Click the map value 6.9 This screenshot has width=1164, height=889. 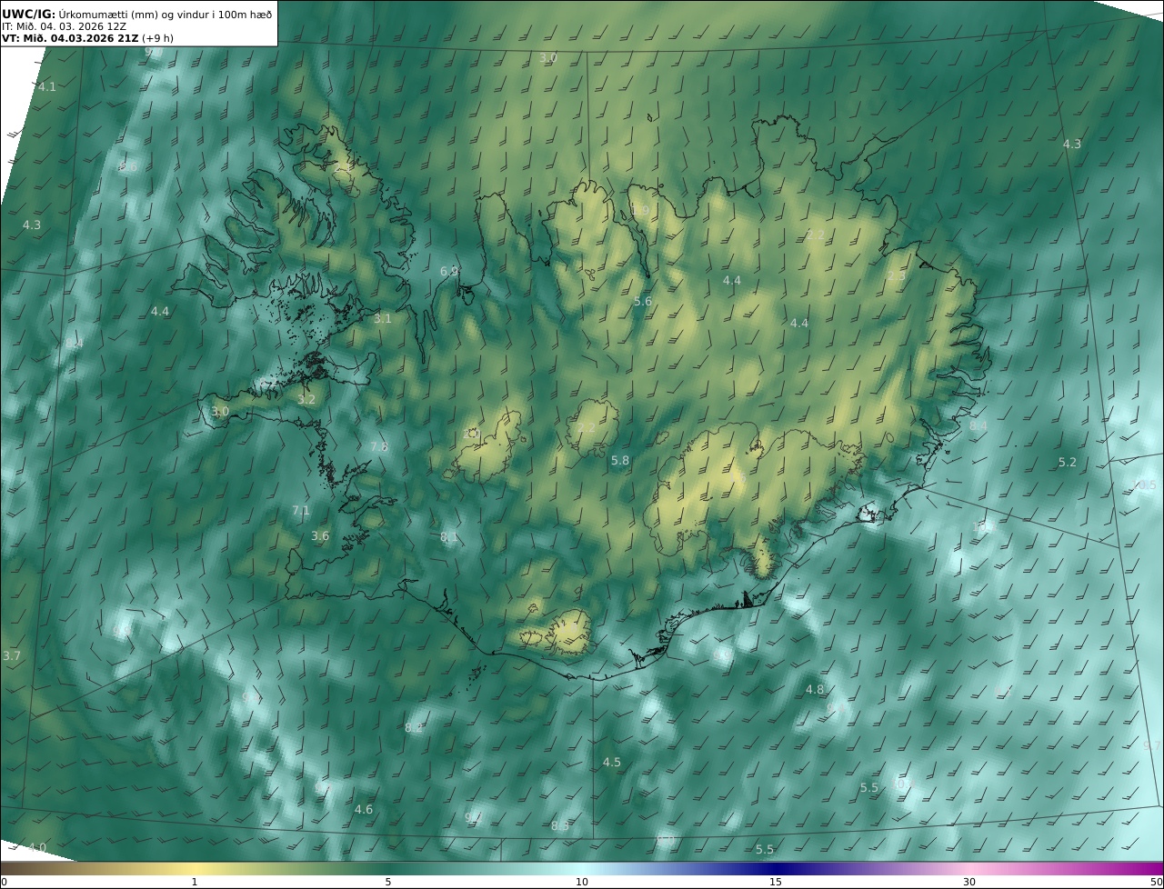point(449,272)
